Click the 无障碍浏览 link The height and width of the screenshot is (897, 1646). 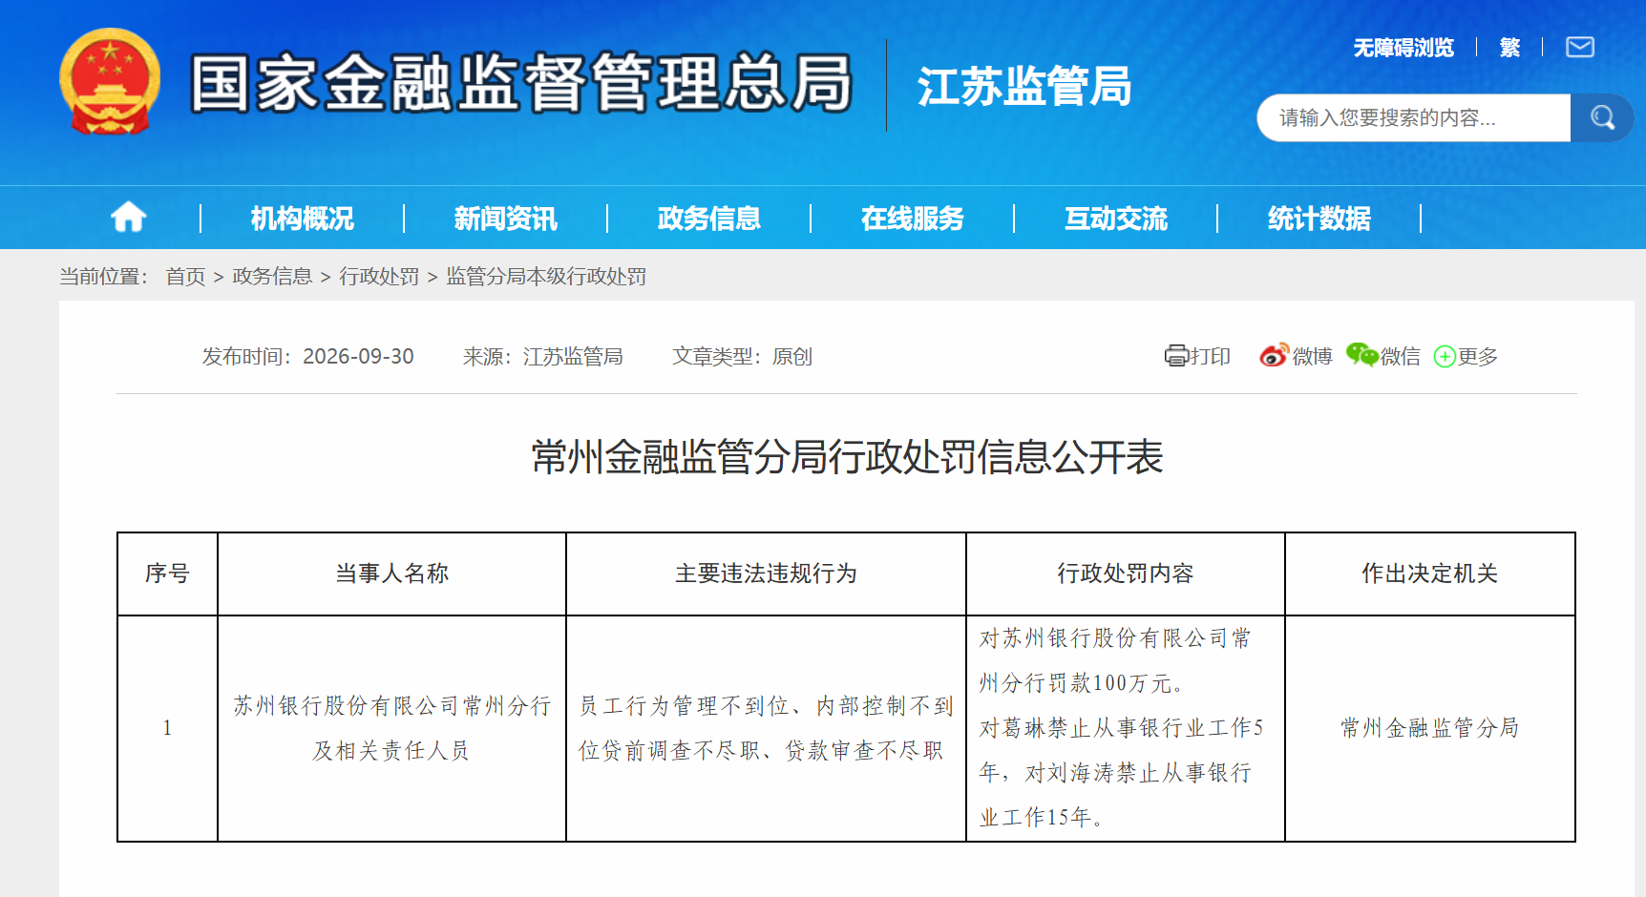[x=1403, y=48]
